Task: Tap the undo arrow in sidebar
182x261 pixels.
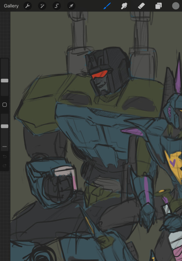Action: tap(5, 156)
